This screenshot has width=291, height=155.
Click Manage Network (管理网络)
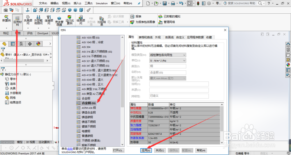coord(167,22)
